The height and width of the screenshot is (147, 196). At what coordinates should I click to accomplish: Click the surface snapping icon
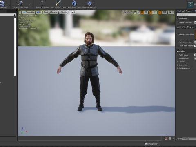[x=139, y=12]
